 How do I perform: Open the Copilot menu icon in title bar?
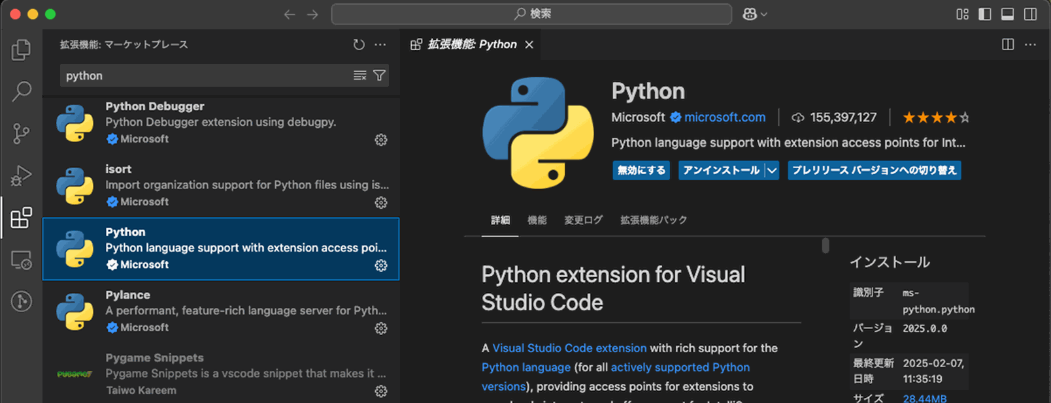click(x=755, y=14)
